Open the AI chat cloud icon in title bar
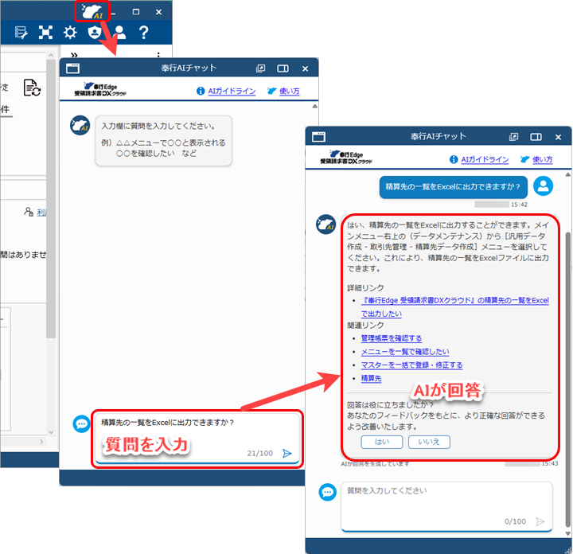The height and width of the screenshot is (554, 573). (x=92, y=11)
